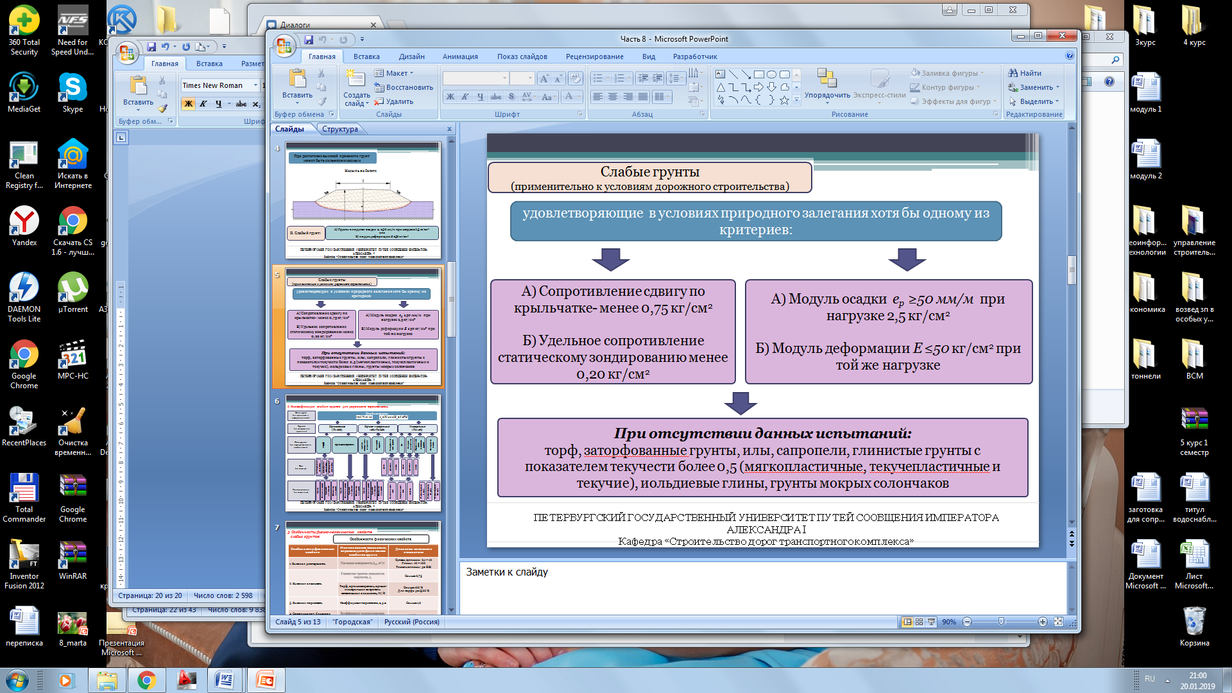Viewport: 1232px width, 693px height.
Task: Toggle underline Ч in PowerPoint font group
Action: (x=480, y=97)
